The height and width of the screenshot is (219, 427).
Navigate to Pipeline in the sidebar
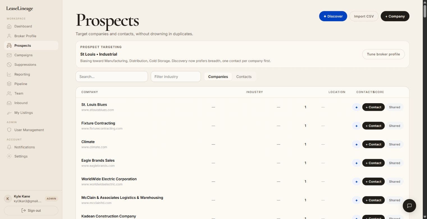coord(31,84)
